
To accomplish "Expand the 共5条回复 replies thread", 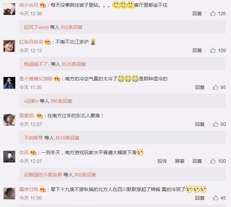I will coord(71,27).
